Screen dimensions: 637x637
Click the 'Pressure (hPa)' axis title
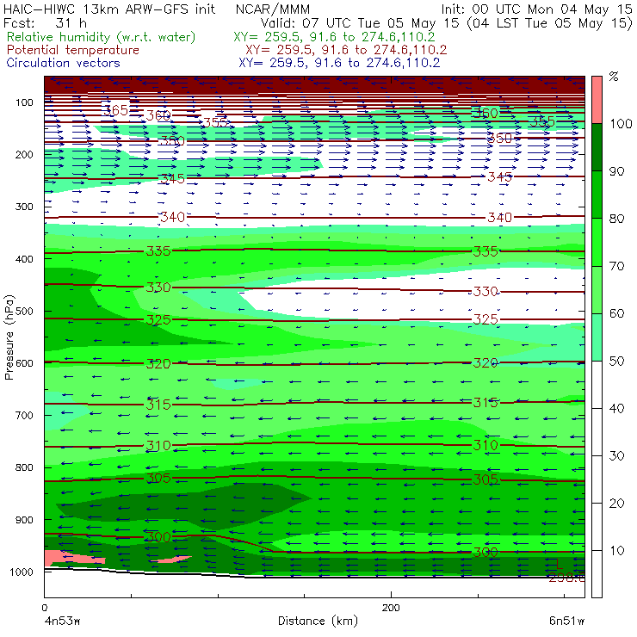pos(9,337)
